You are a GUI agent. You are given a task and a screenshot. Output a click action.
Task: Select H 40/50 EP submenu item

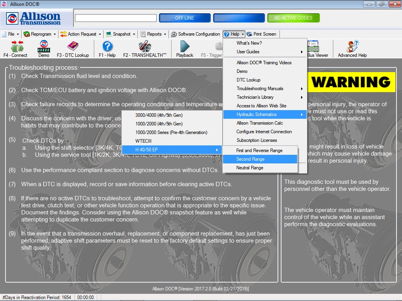pos(172,150)
